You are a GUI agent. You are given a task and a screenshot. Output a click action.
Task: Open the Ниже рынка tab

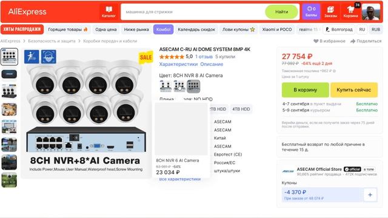click(136, 30)
